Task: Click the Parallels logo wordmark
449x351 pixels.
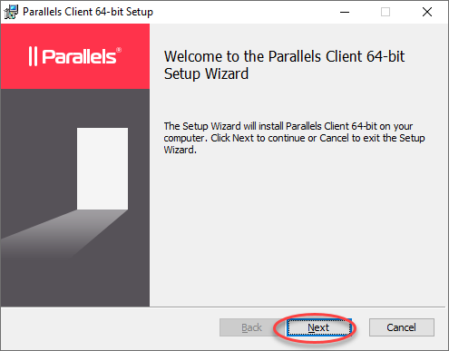Action: pyautogui.click(x=79, y=56)
